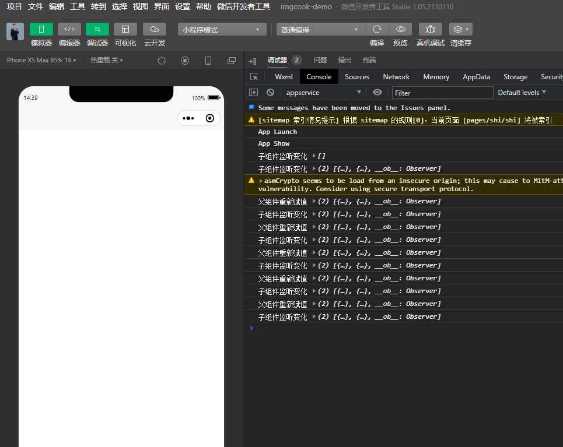563x447 pixels.
Task: Click the simulator stop record icon
Action: 185,61
